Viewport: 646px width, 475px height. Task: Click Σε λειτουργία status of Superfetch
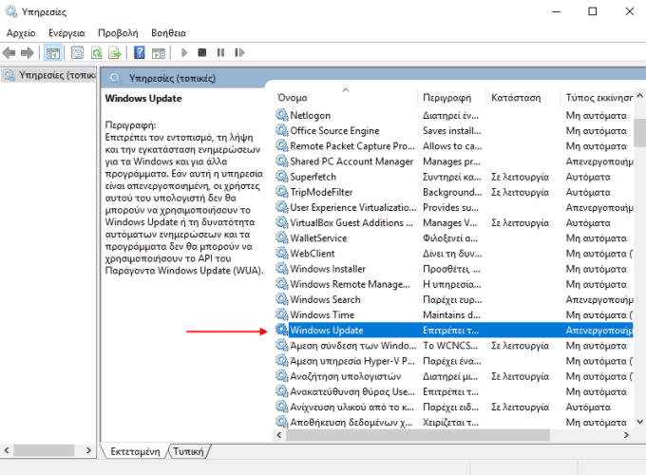[x=520, y=177]
